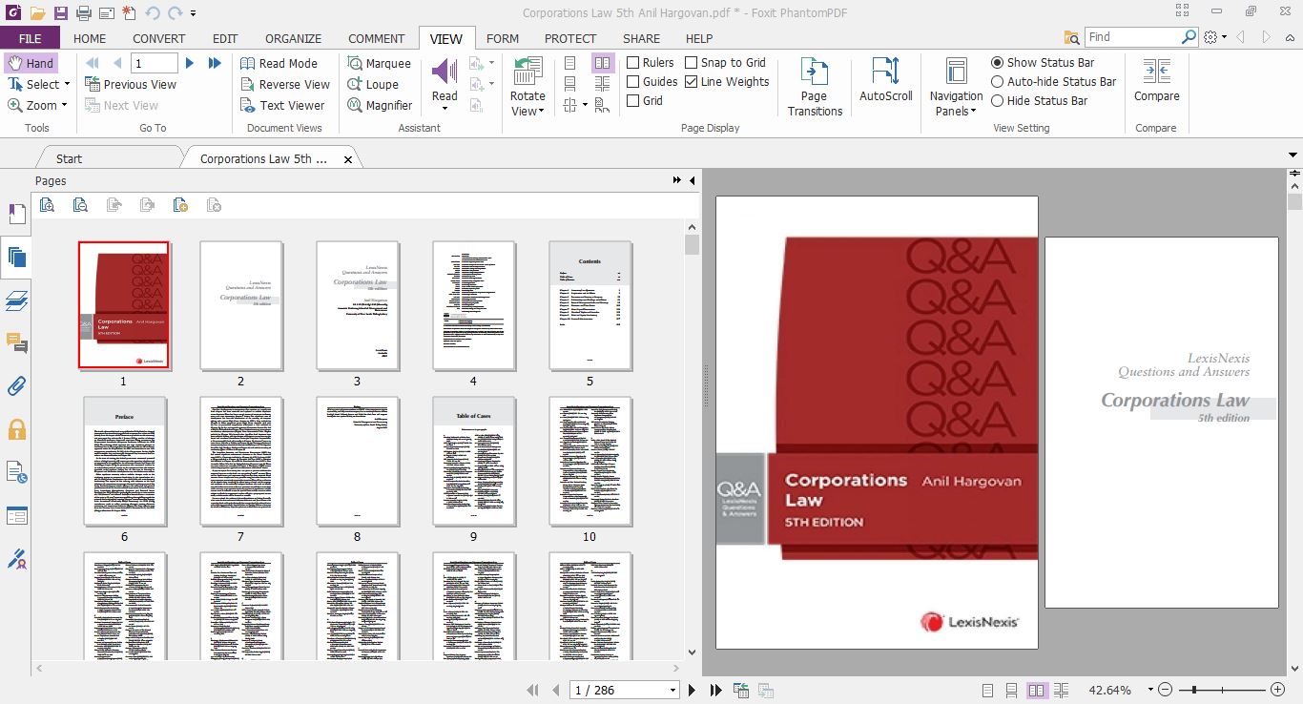1303x704 pixels.
Task: Start AutoScroll
Action: pos(886,80)
